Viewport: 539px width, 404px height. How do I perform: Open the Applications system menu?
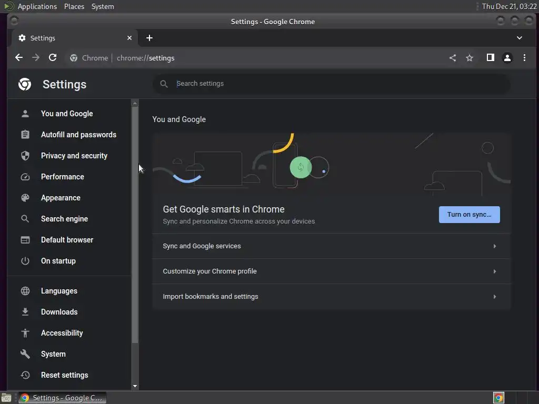[x=37, y=6]
